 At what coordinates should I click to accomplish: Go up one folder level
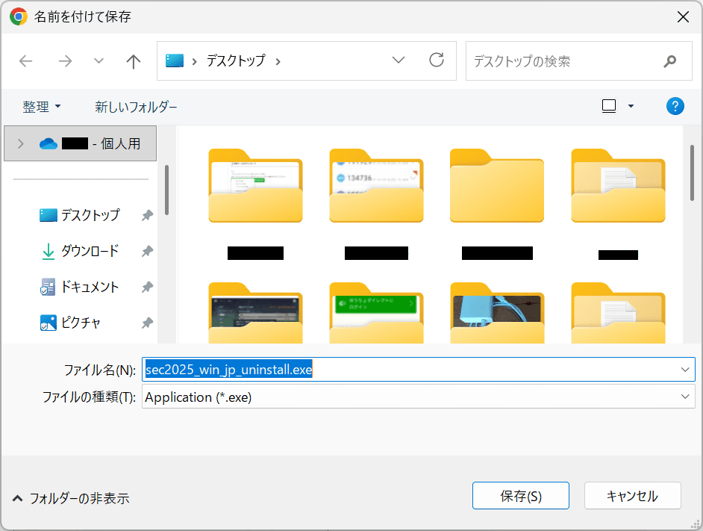coord(133,61)
